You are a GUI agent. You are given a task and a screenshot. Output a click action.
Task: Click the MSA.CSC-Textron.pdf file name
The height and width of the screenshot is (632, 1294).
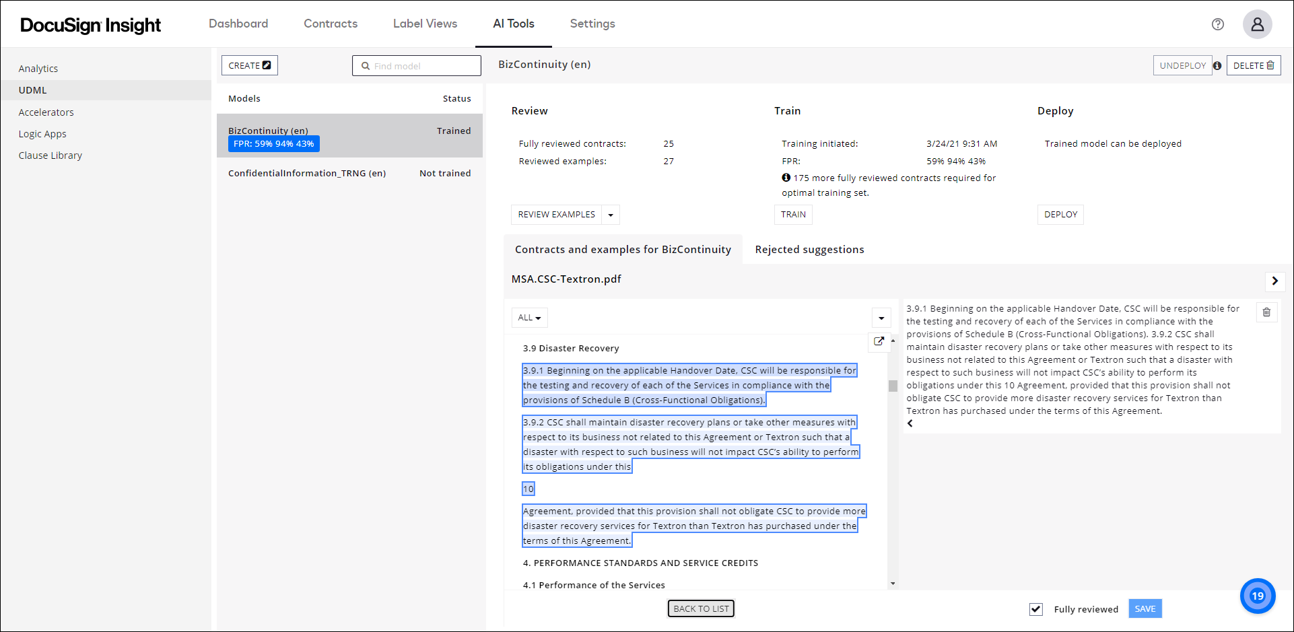566,279
